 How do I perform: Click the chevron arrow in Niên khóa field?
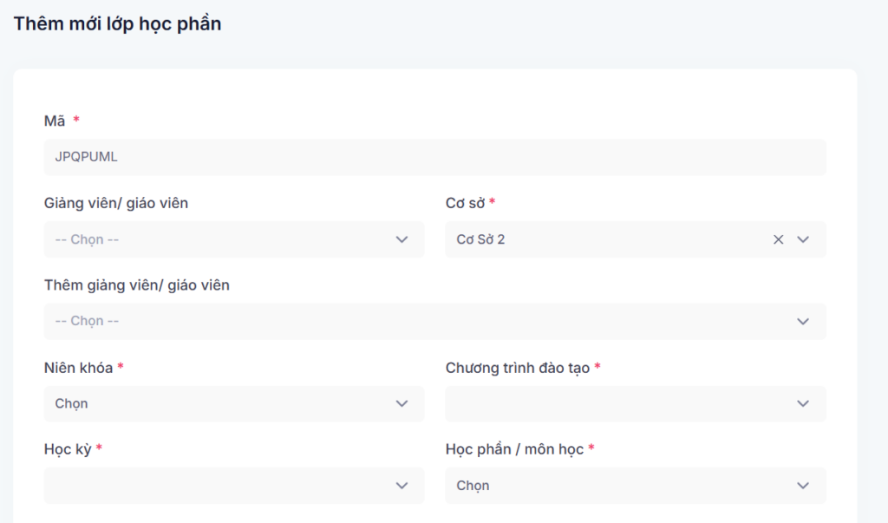[402, 403]
